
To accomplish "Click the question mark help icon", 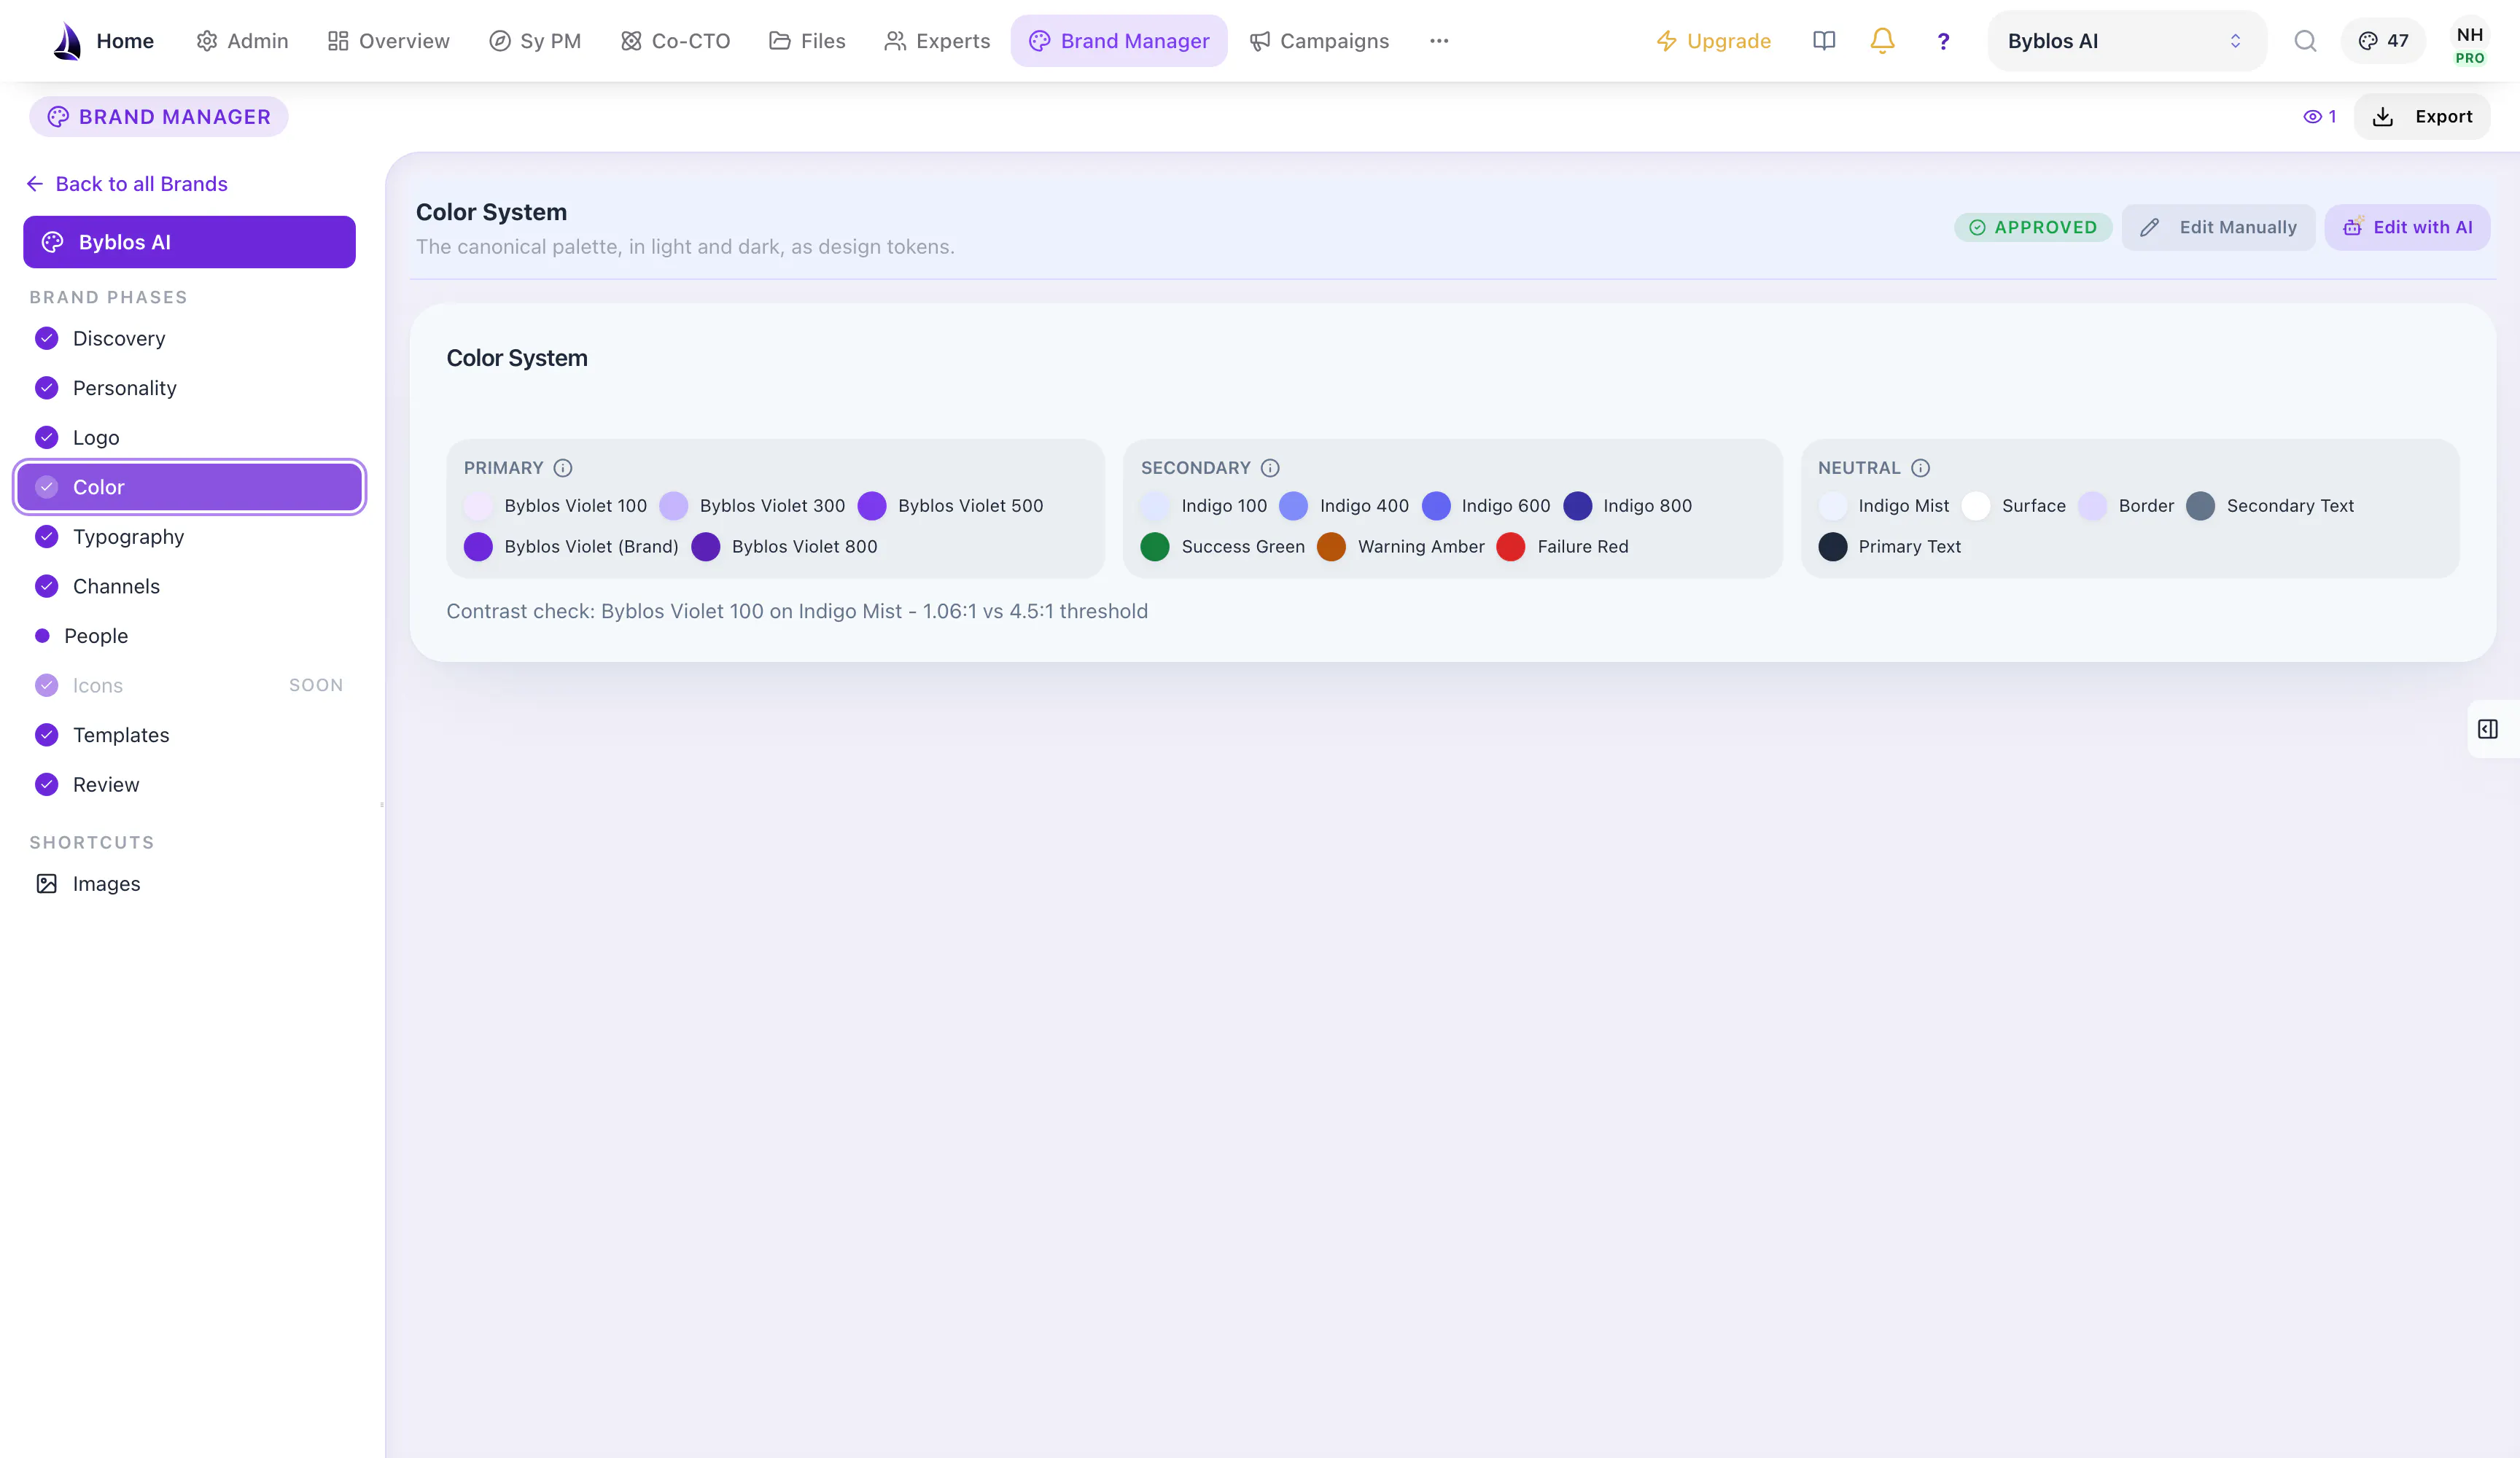I will [x=1943, y=41].
